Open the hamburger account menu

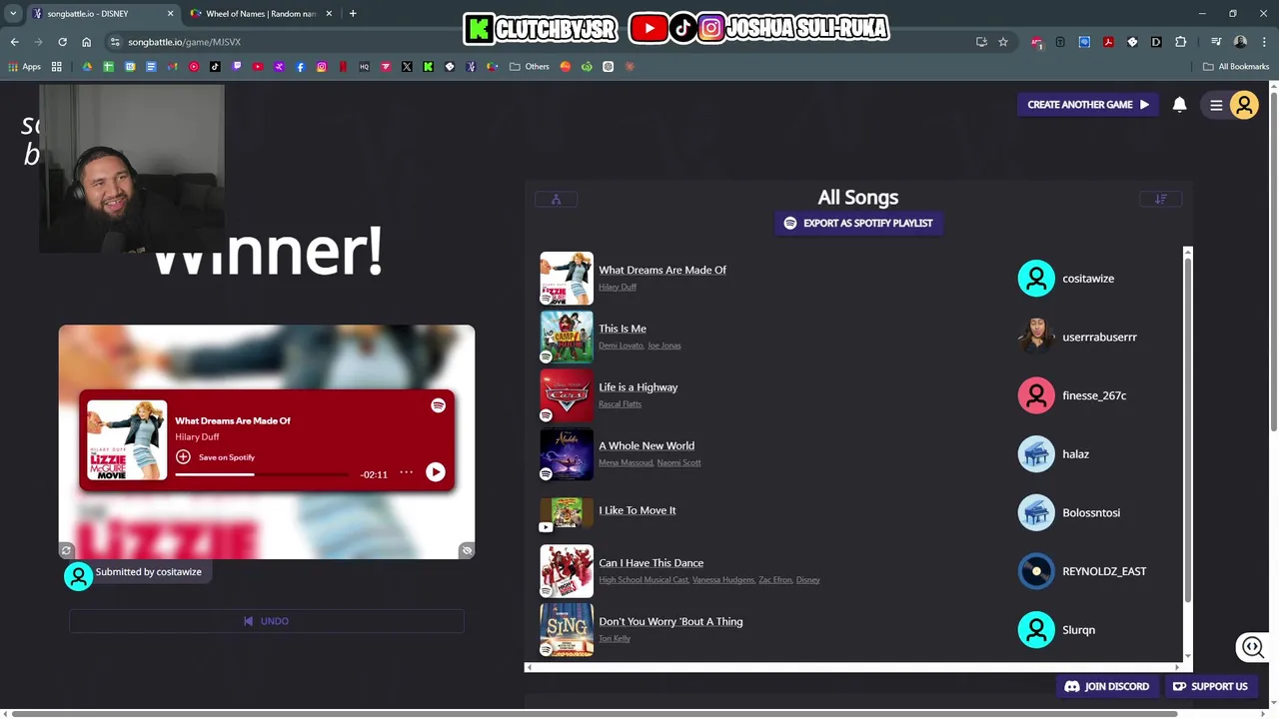(1216, 105)
